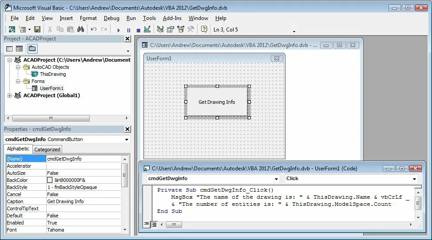Click the ThisDrawing object icon in tree
The image size is (432, 240).
[x=35, y=74]
